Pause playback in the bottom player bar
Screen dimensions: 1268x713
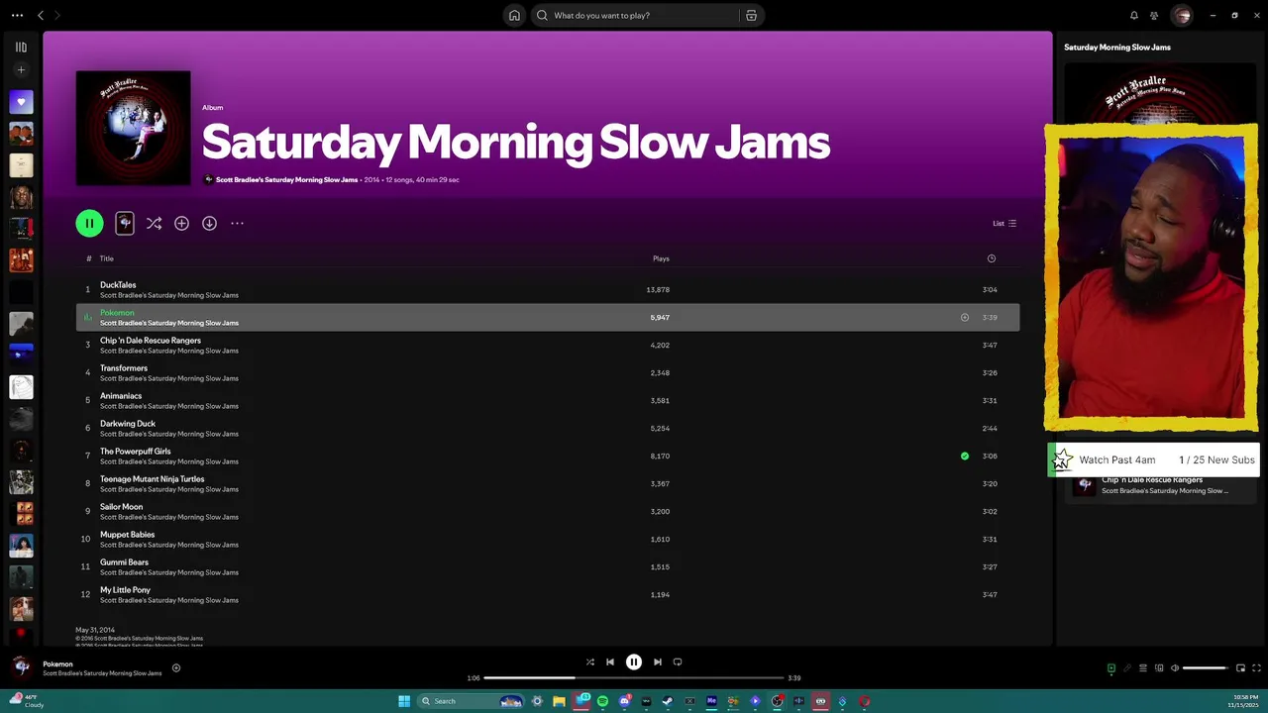coord(634,662)
